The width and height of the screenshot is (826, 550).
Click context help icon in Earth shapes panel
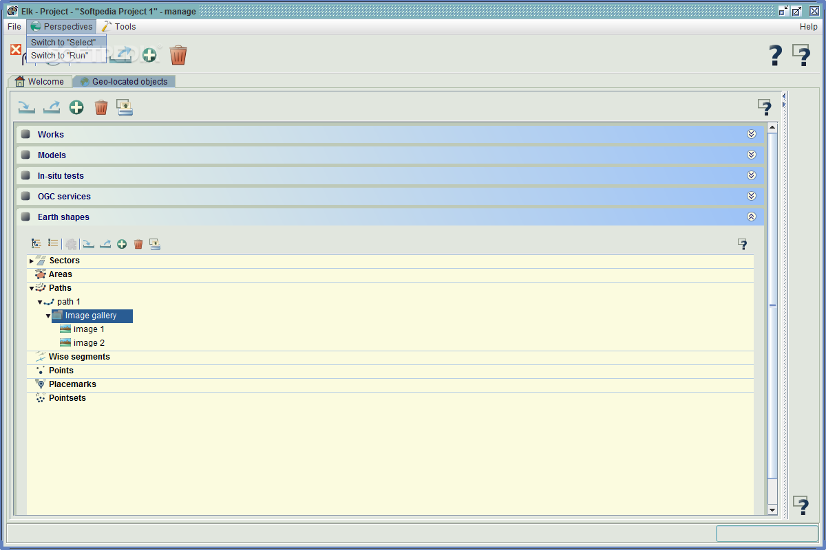click(743, 244)
